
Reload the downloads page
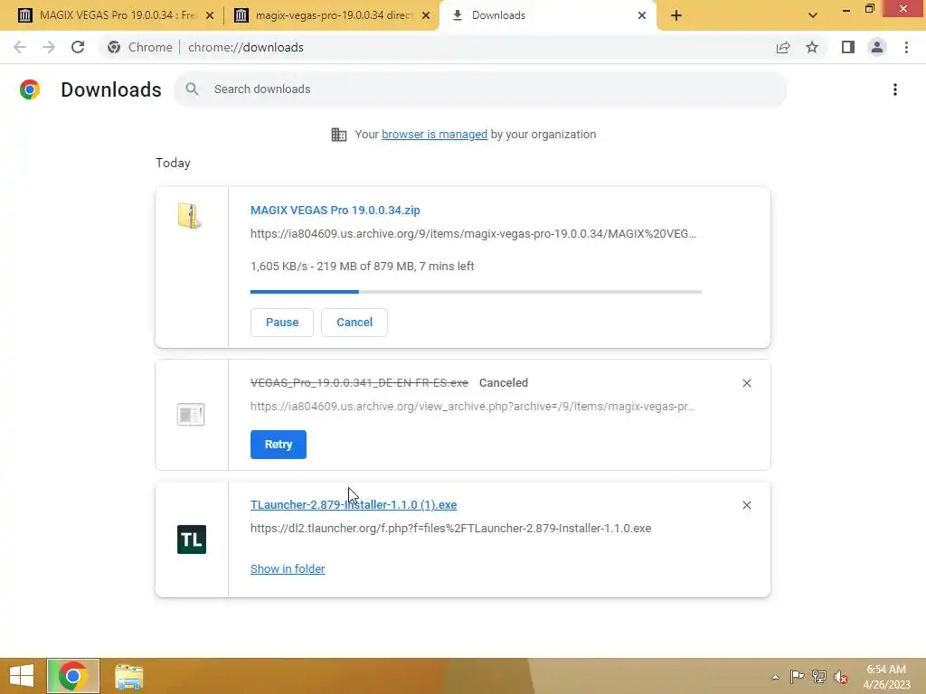(78, 47)
